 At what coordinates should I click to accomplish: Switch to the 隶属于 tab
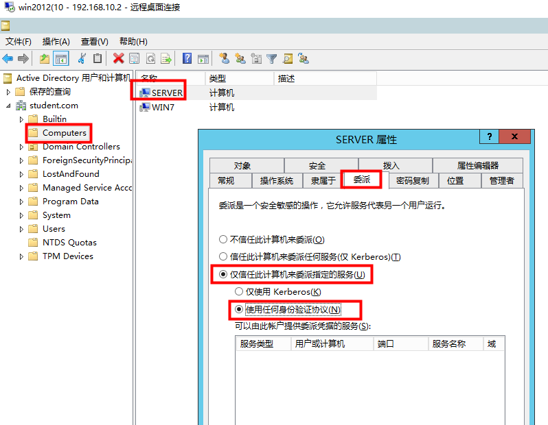coord(323,180)
